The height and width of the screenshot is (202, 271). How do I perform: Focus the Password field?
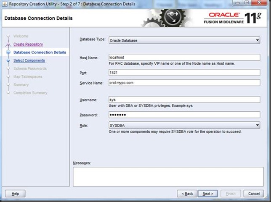184,115
